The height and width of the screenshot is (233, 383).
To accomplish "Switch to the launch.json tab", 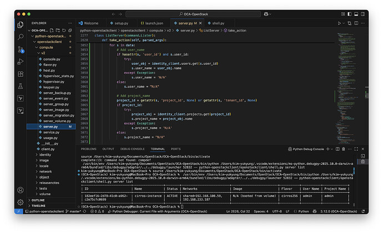I will point(154,23).
